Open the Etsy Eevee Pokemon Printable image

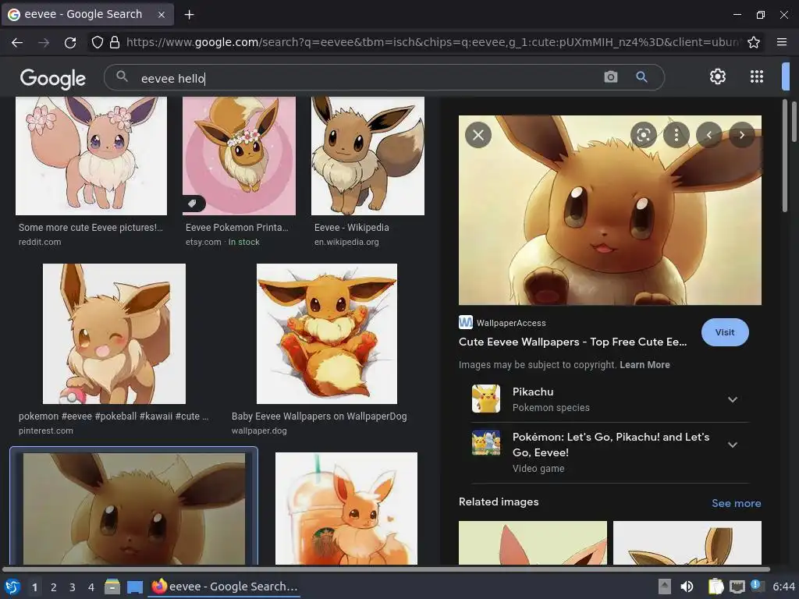(x=239, y=156)
